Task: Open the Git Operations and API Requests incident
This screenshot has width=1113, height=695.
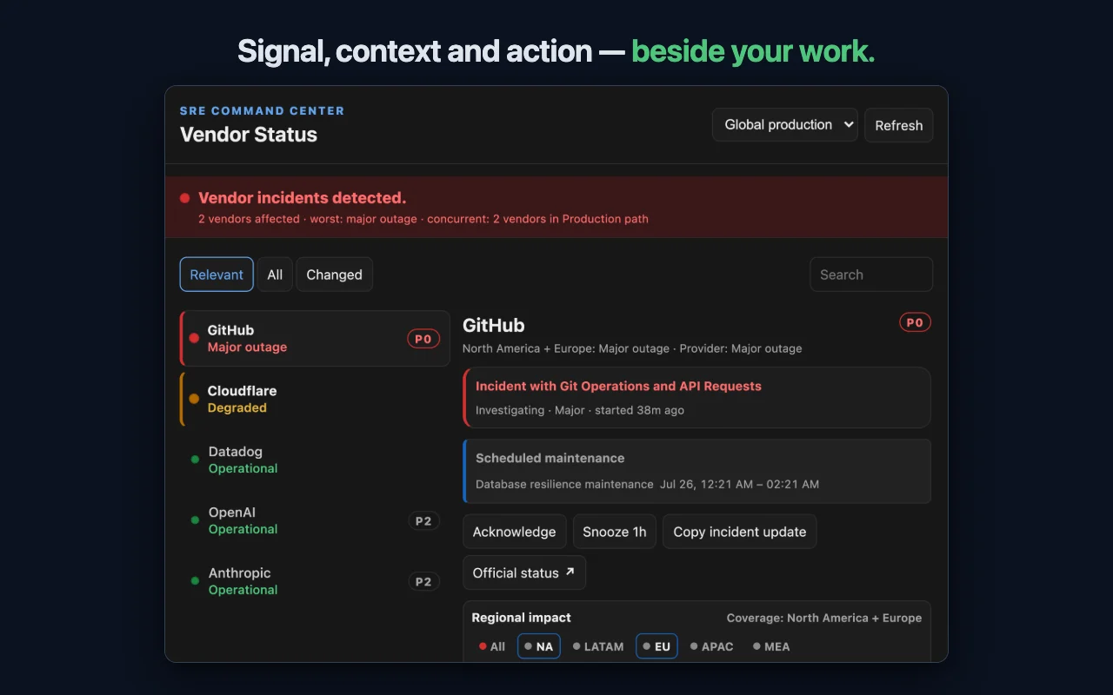Action: click(x=697, y=397)
